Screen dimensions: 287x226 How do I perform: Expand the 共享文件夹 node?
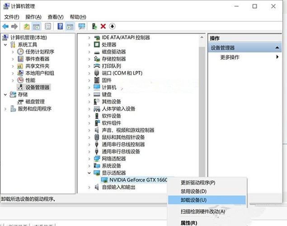pyautogui.click(x=13, y=66)
